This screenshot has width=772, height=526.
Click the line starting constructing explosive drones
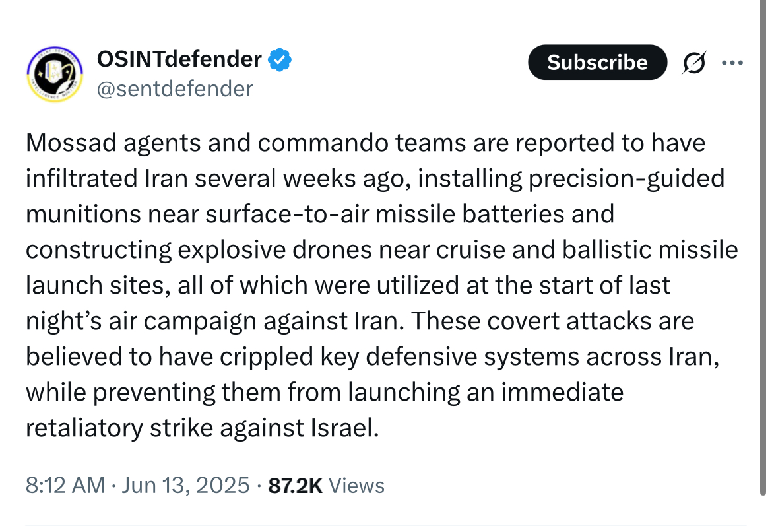point(382,250)
